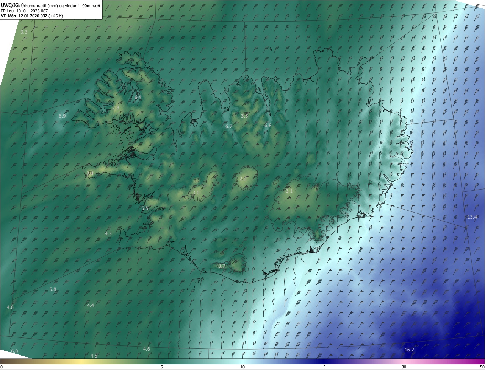
Task: Click the map value 6.4
Action: click(138, 97)
